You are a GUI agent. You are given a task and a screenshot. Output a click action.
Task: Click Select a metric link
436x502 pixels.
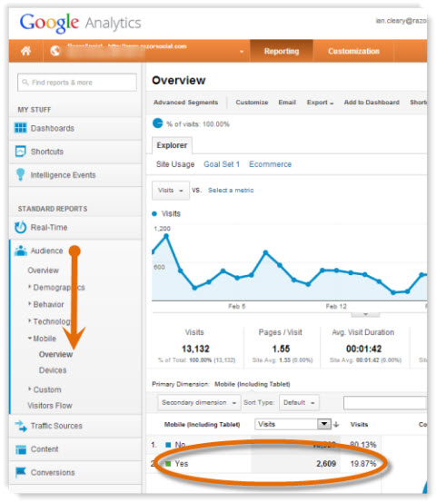pos(231,190)
